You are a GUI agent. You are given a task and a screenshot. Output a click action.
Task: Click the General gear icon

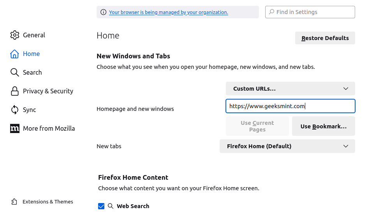pos(15,35)
